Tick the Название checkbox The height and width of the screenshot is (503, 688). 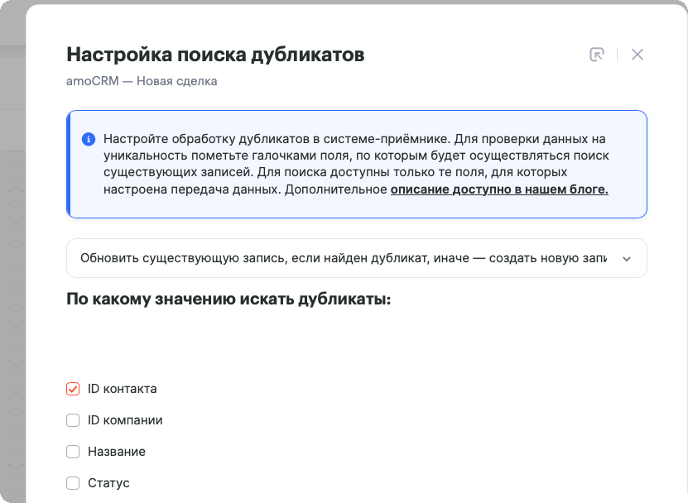tap(73, 452)
